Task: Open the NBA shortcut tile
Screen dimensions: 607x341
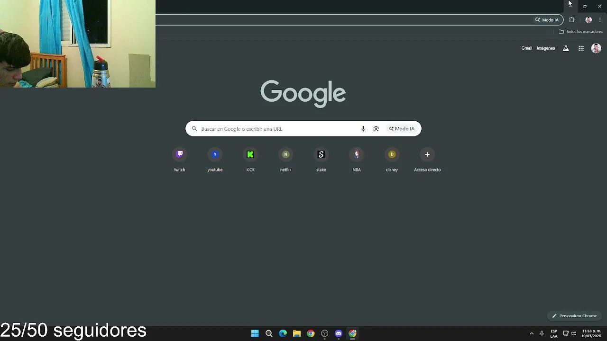Action: [x=357, y=160]
